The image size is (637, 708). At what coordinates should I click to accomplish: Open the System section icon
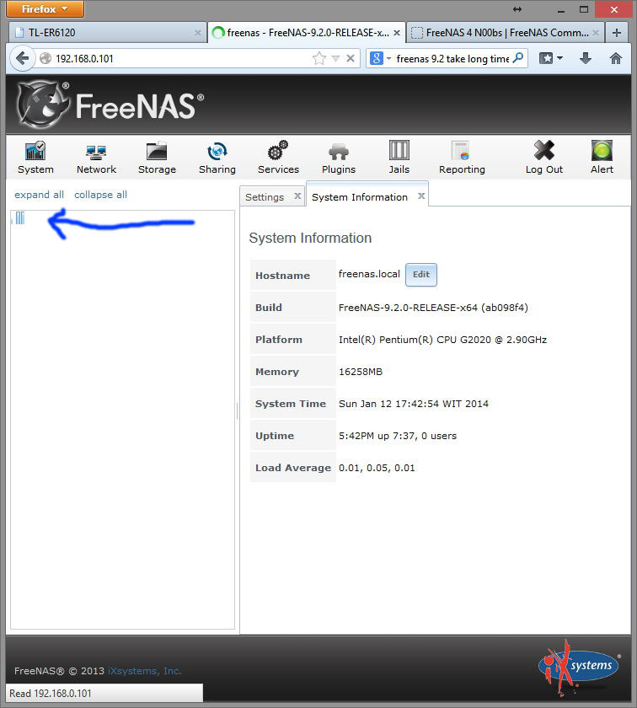click(x=35, y=151)
